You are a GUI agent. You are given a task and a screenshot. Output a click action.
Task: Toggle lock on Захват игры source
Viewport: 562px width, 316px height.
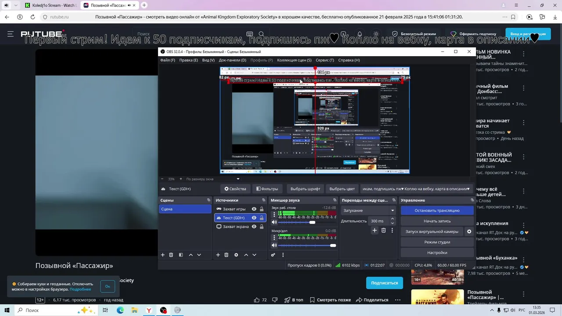262,209
